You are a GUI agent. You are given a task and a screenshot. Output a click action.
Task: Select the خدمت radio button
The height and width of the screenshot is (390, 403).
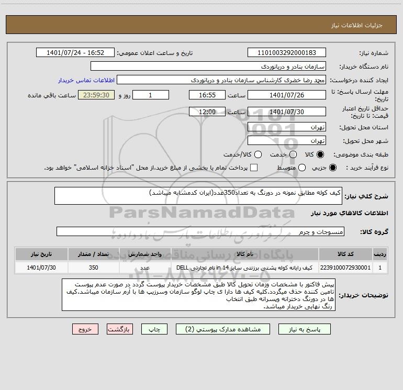(293, 154)
